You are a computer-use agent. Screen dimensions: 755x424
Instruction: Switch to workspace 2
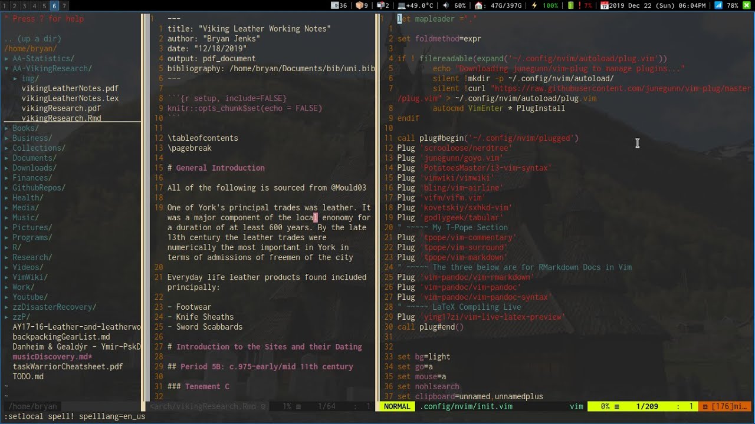coord(15,6)
